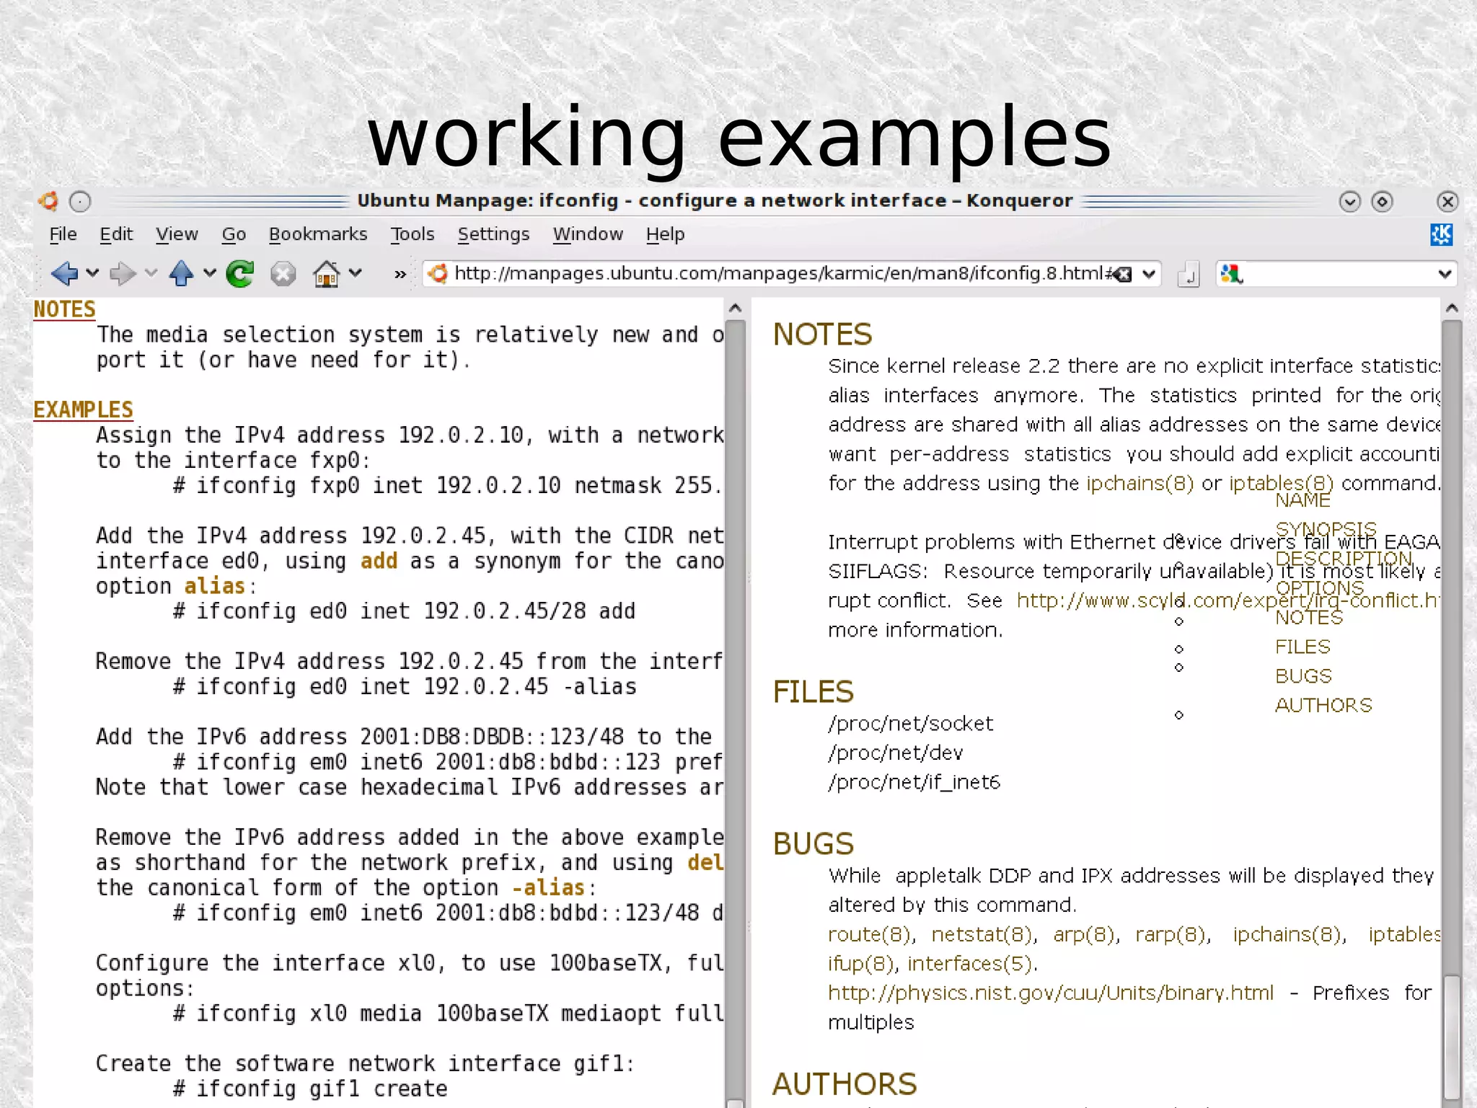Viewport: 1477px width, 1108px height.
Task: Open the Home button dropdown arrow
Action: pyautogui.click(x=355, y=273)
